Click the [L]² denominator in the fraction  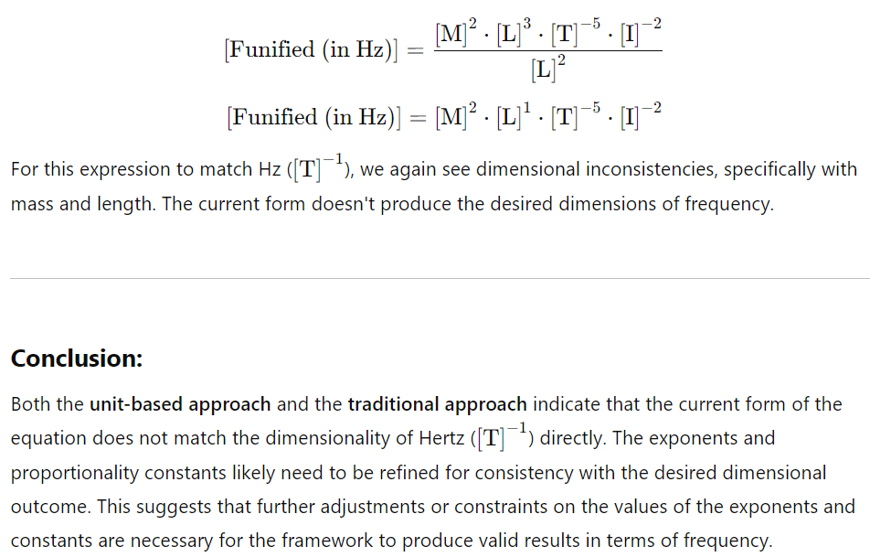point(548,69)
